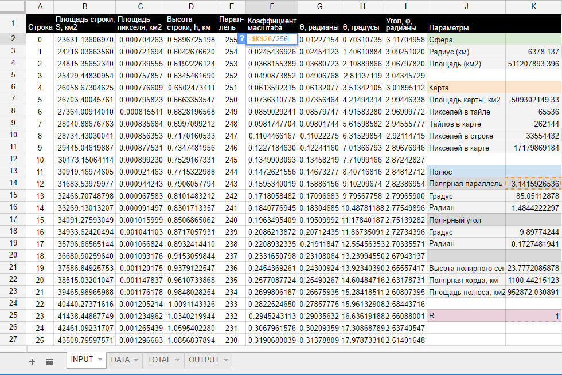Image resolution: width=562 pixels, height=375 pixels.
Task: Select column K header
Action: pos(533,7)
